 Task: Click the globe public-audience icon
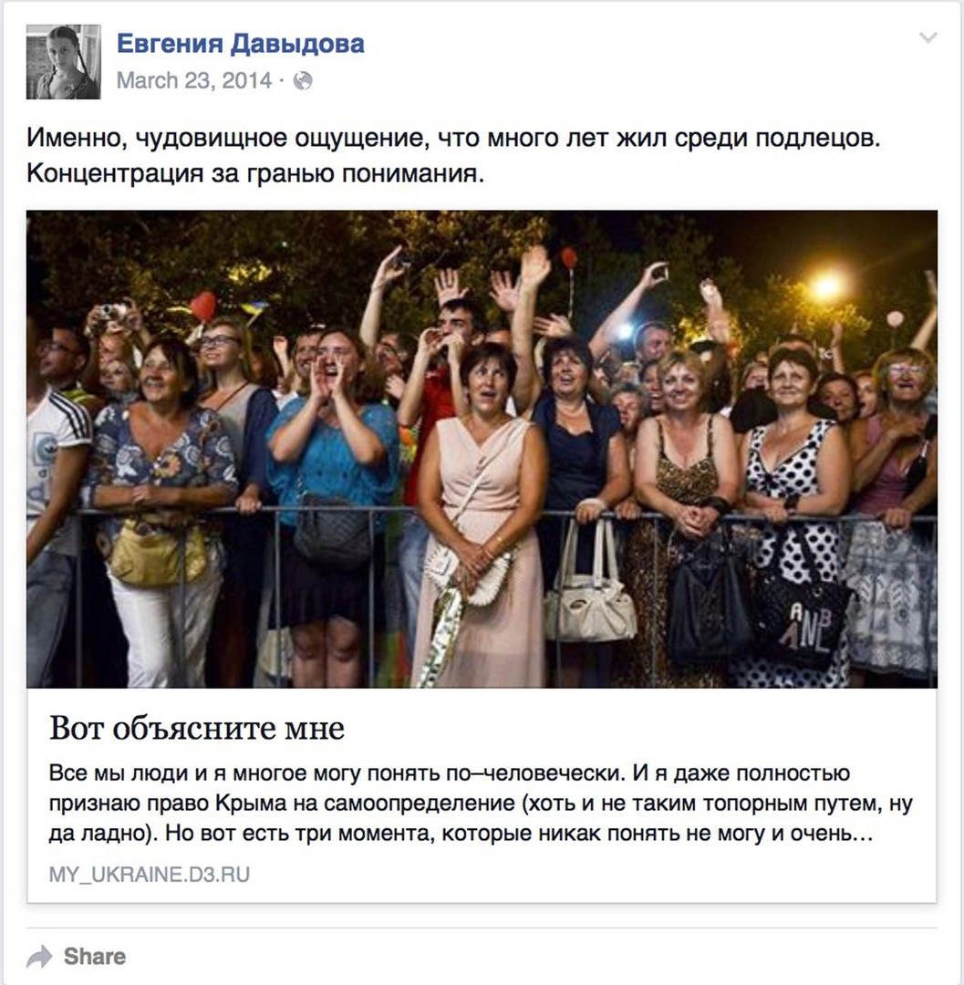(303, 81)
